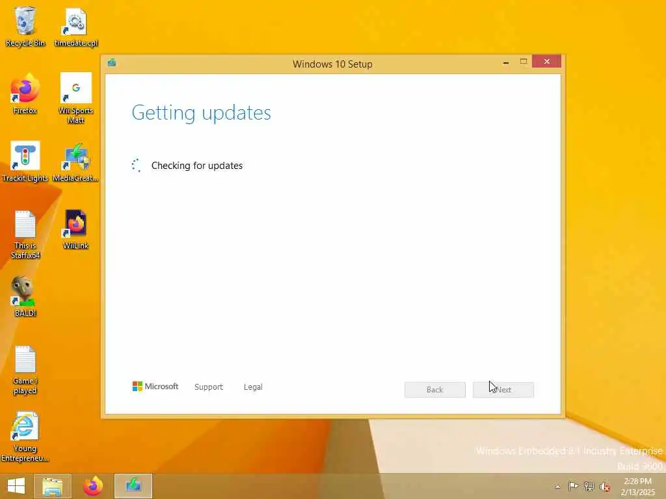This screenshot has height=499, width=666.
Task: Show hidden tray icons arrow
Action: pos(557,487)
